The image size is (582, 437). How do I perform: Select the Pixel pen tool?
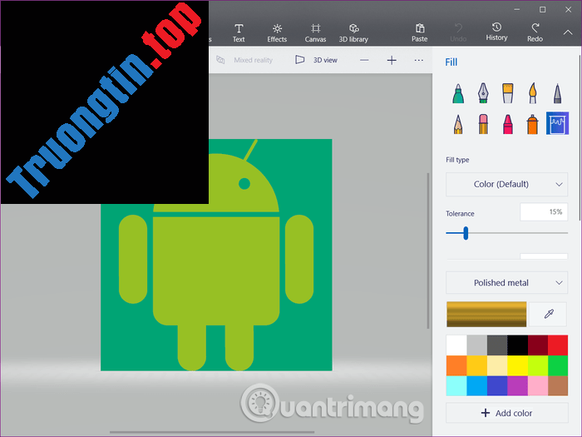[x=557, y=93]
